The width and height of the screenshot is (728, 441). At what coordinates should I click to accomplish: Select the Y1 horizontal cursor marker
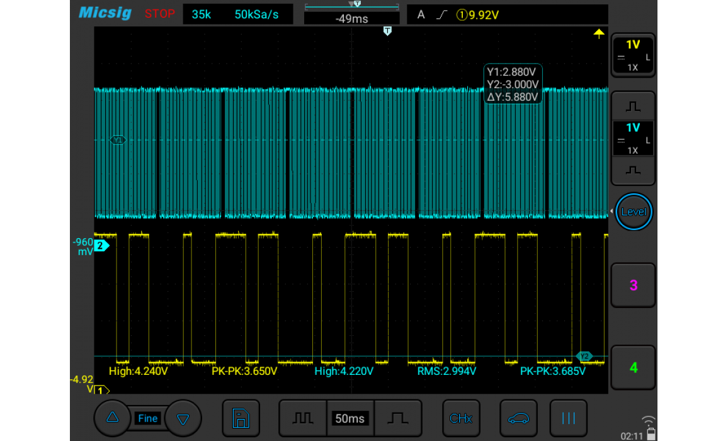(x=118, y=140)
